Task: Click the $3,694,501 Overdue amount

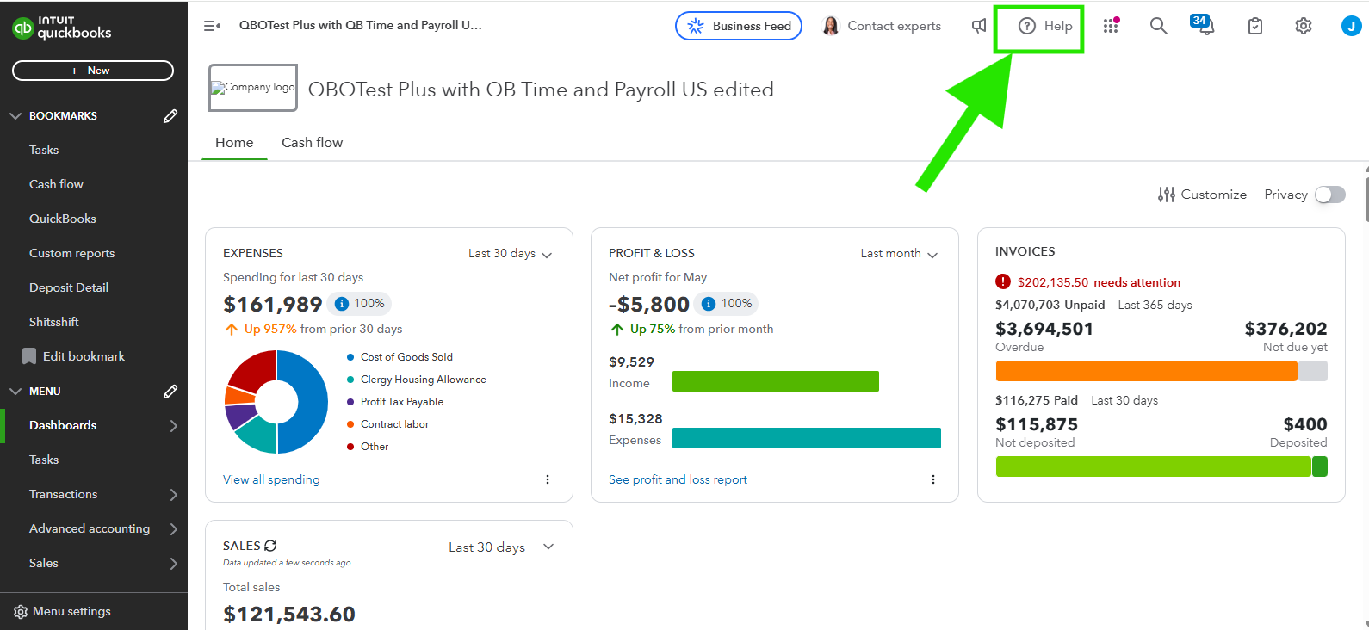Action: point(1044,329)
